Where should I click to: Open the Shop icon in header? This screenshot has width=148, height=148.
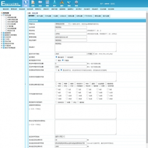pos(69,4)
